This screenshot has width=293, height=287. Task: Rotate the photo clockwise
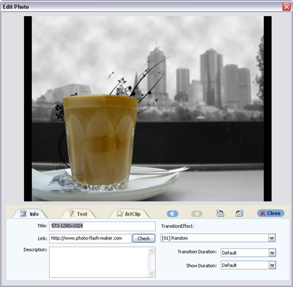(x=239, y=213)
